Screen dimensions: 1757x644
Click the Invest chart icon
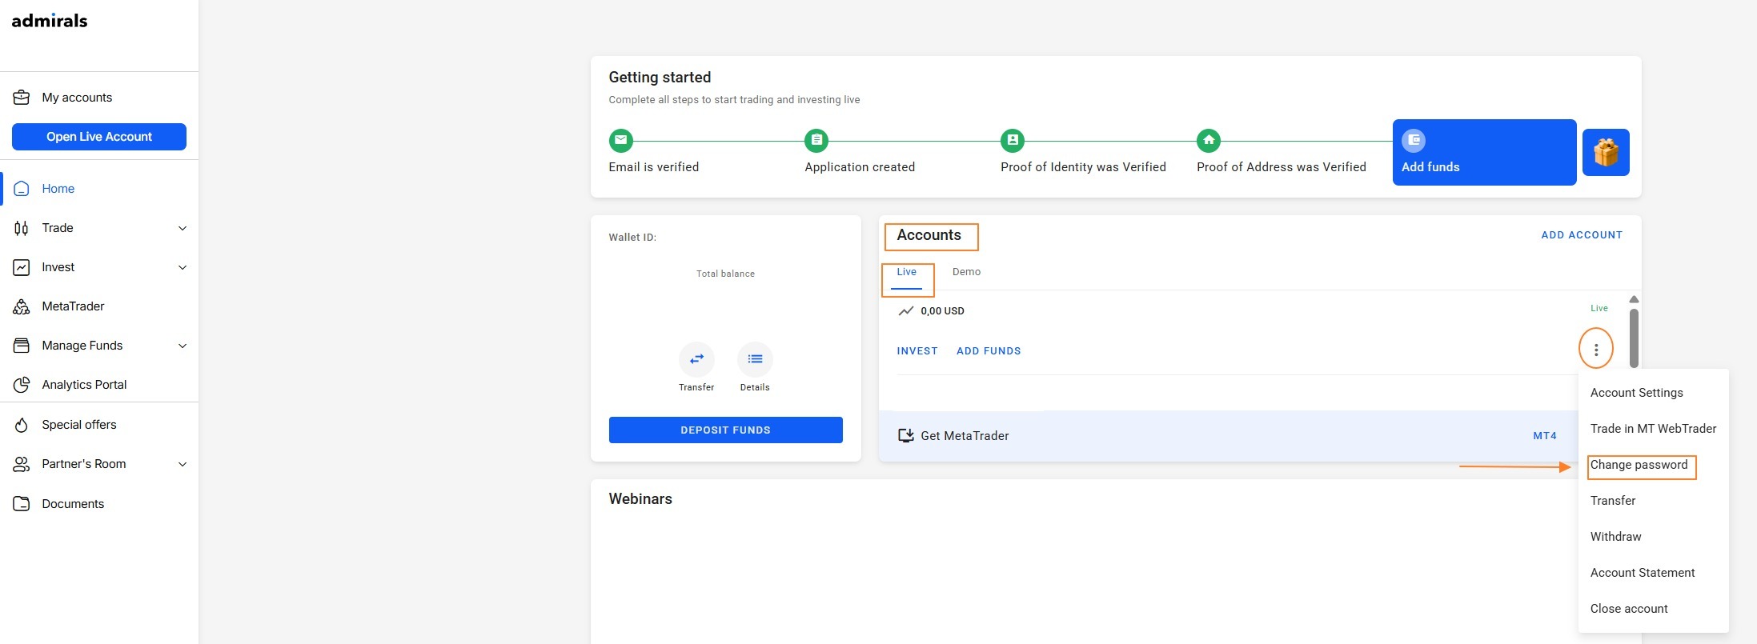(x=22, y=267)
